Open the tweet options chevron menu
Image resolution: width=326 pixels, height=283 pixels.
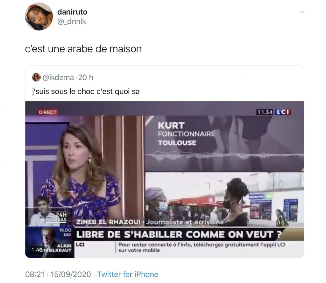click(x=302, y=12)
